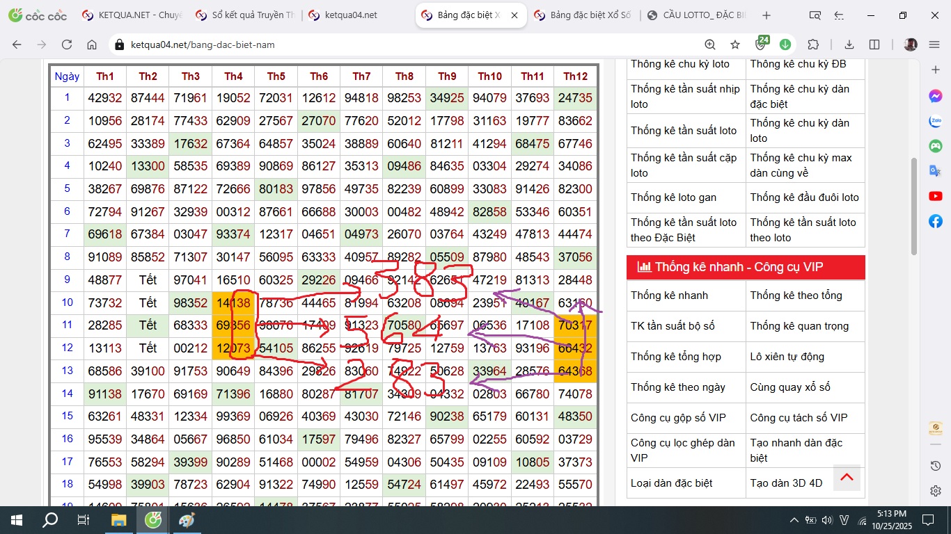Bookmark this page with the star icon
Image resolution: width=951 pixels, height=534 pixels.
pos(735,44)
